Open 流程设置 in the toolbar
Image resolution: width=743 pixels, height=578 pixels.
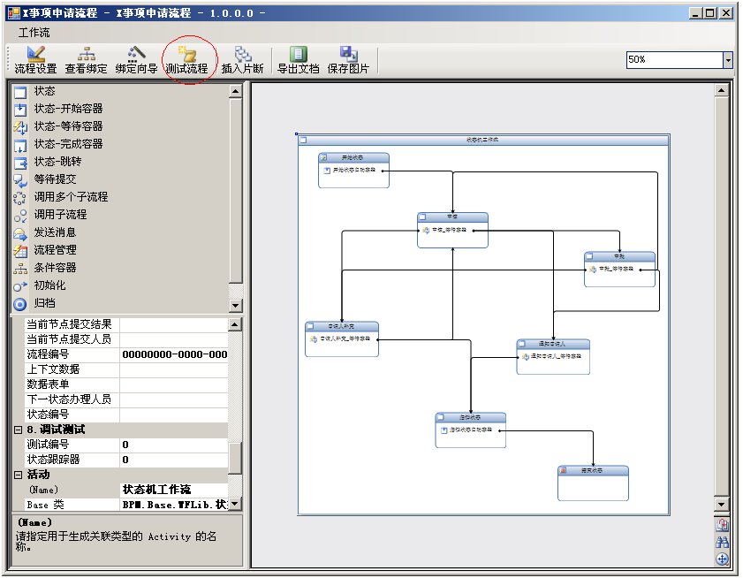35,60
